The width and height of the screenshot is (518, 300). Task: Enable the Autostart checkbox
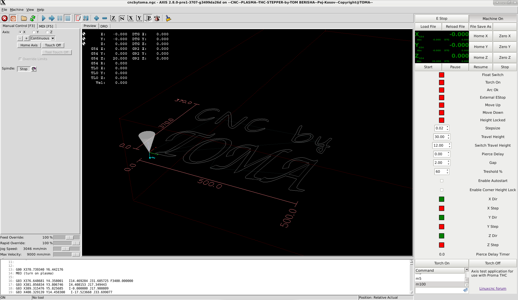442,181
